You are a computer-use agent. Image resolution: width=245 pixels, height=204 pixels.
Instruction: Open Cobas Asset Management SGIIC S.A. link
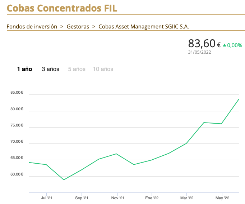(143, 26)
